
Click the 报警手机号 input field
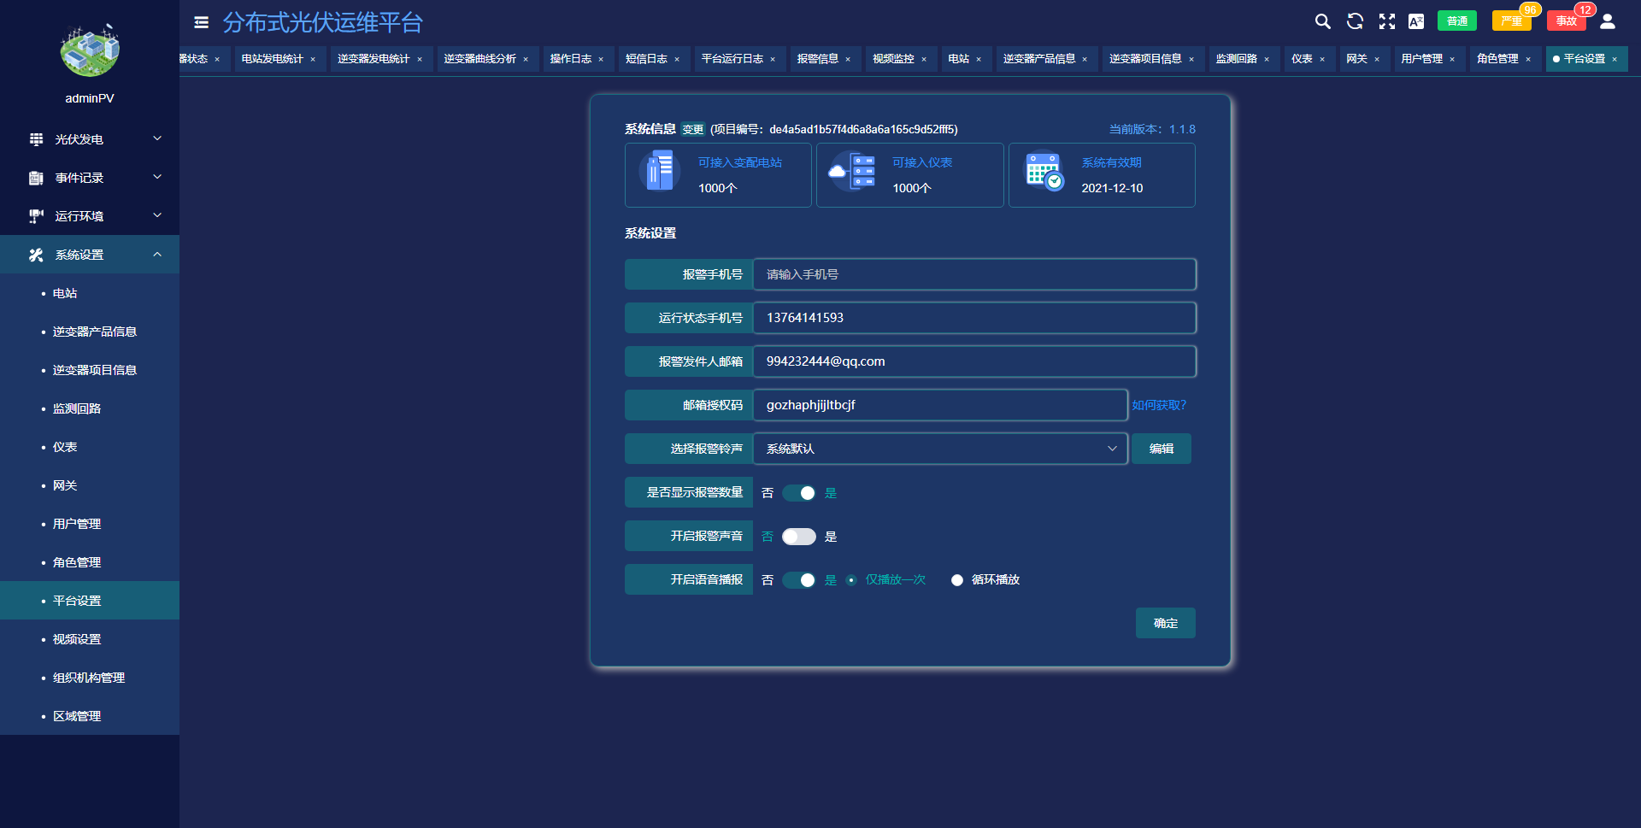973,274
